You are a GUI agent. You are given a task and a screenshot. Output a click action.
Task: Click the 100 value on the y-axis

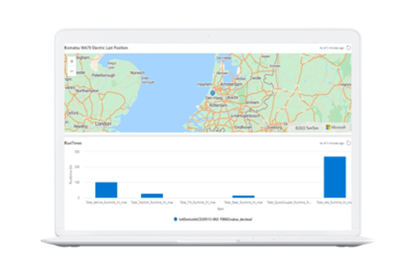(x=77, y=182)
